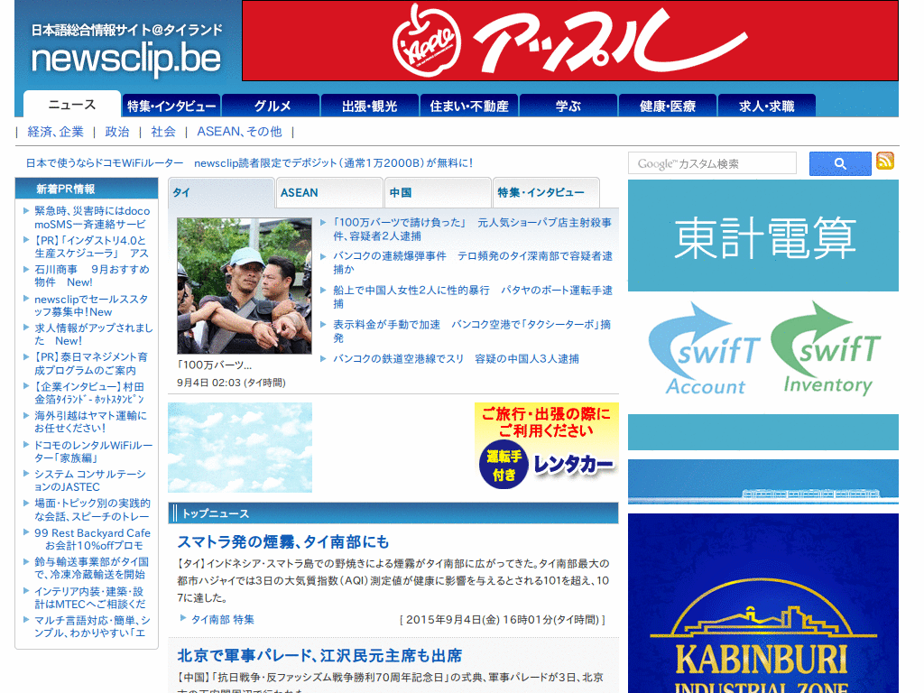Open the arrested suspect news photo
924x693 pixels.
(244, 286)
